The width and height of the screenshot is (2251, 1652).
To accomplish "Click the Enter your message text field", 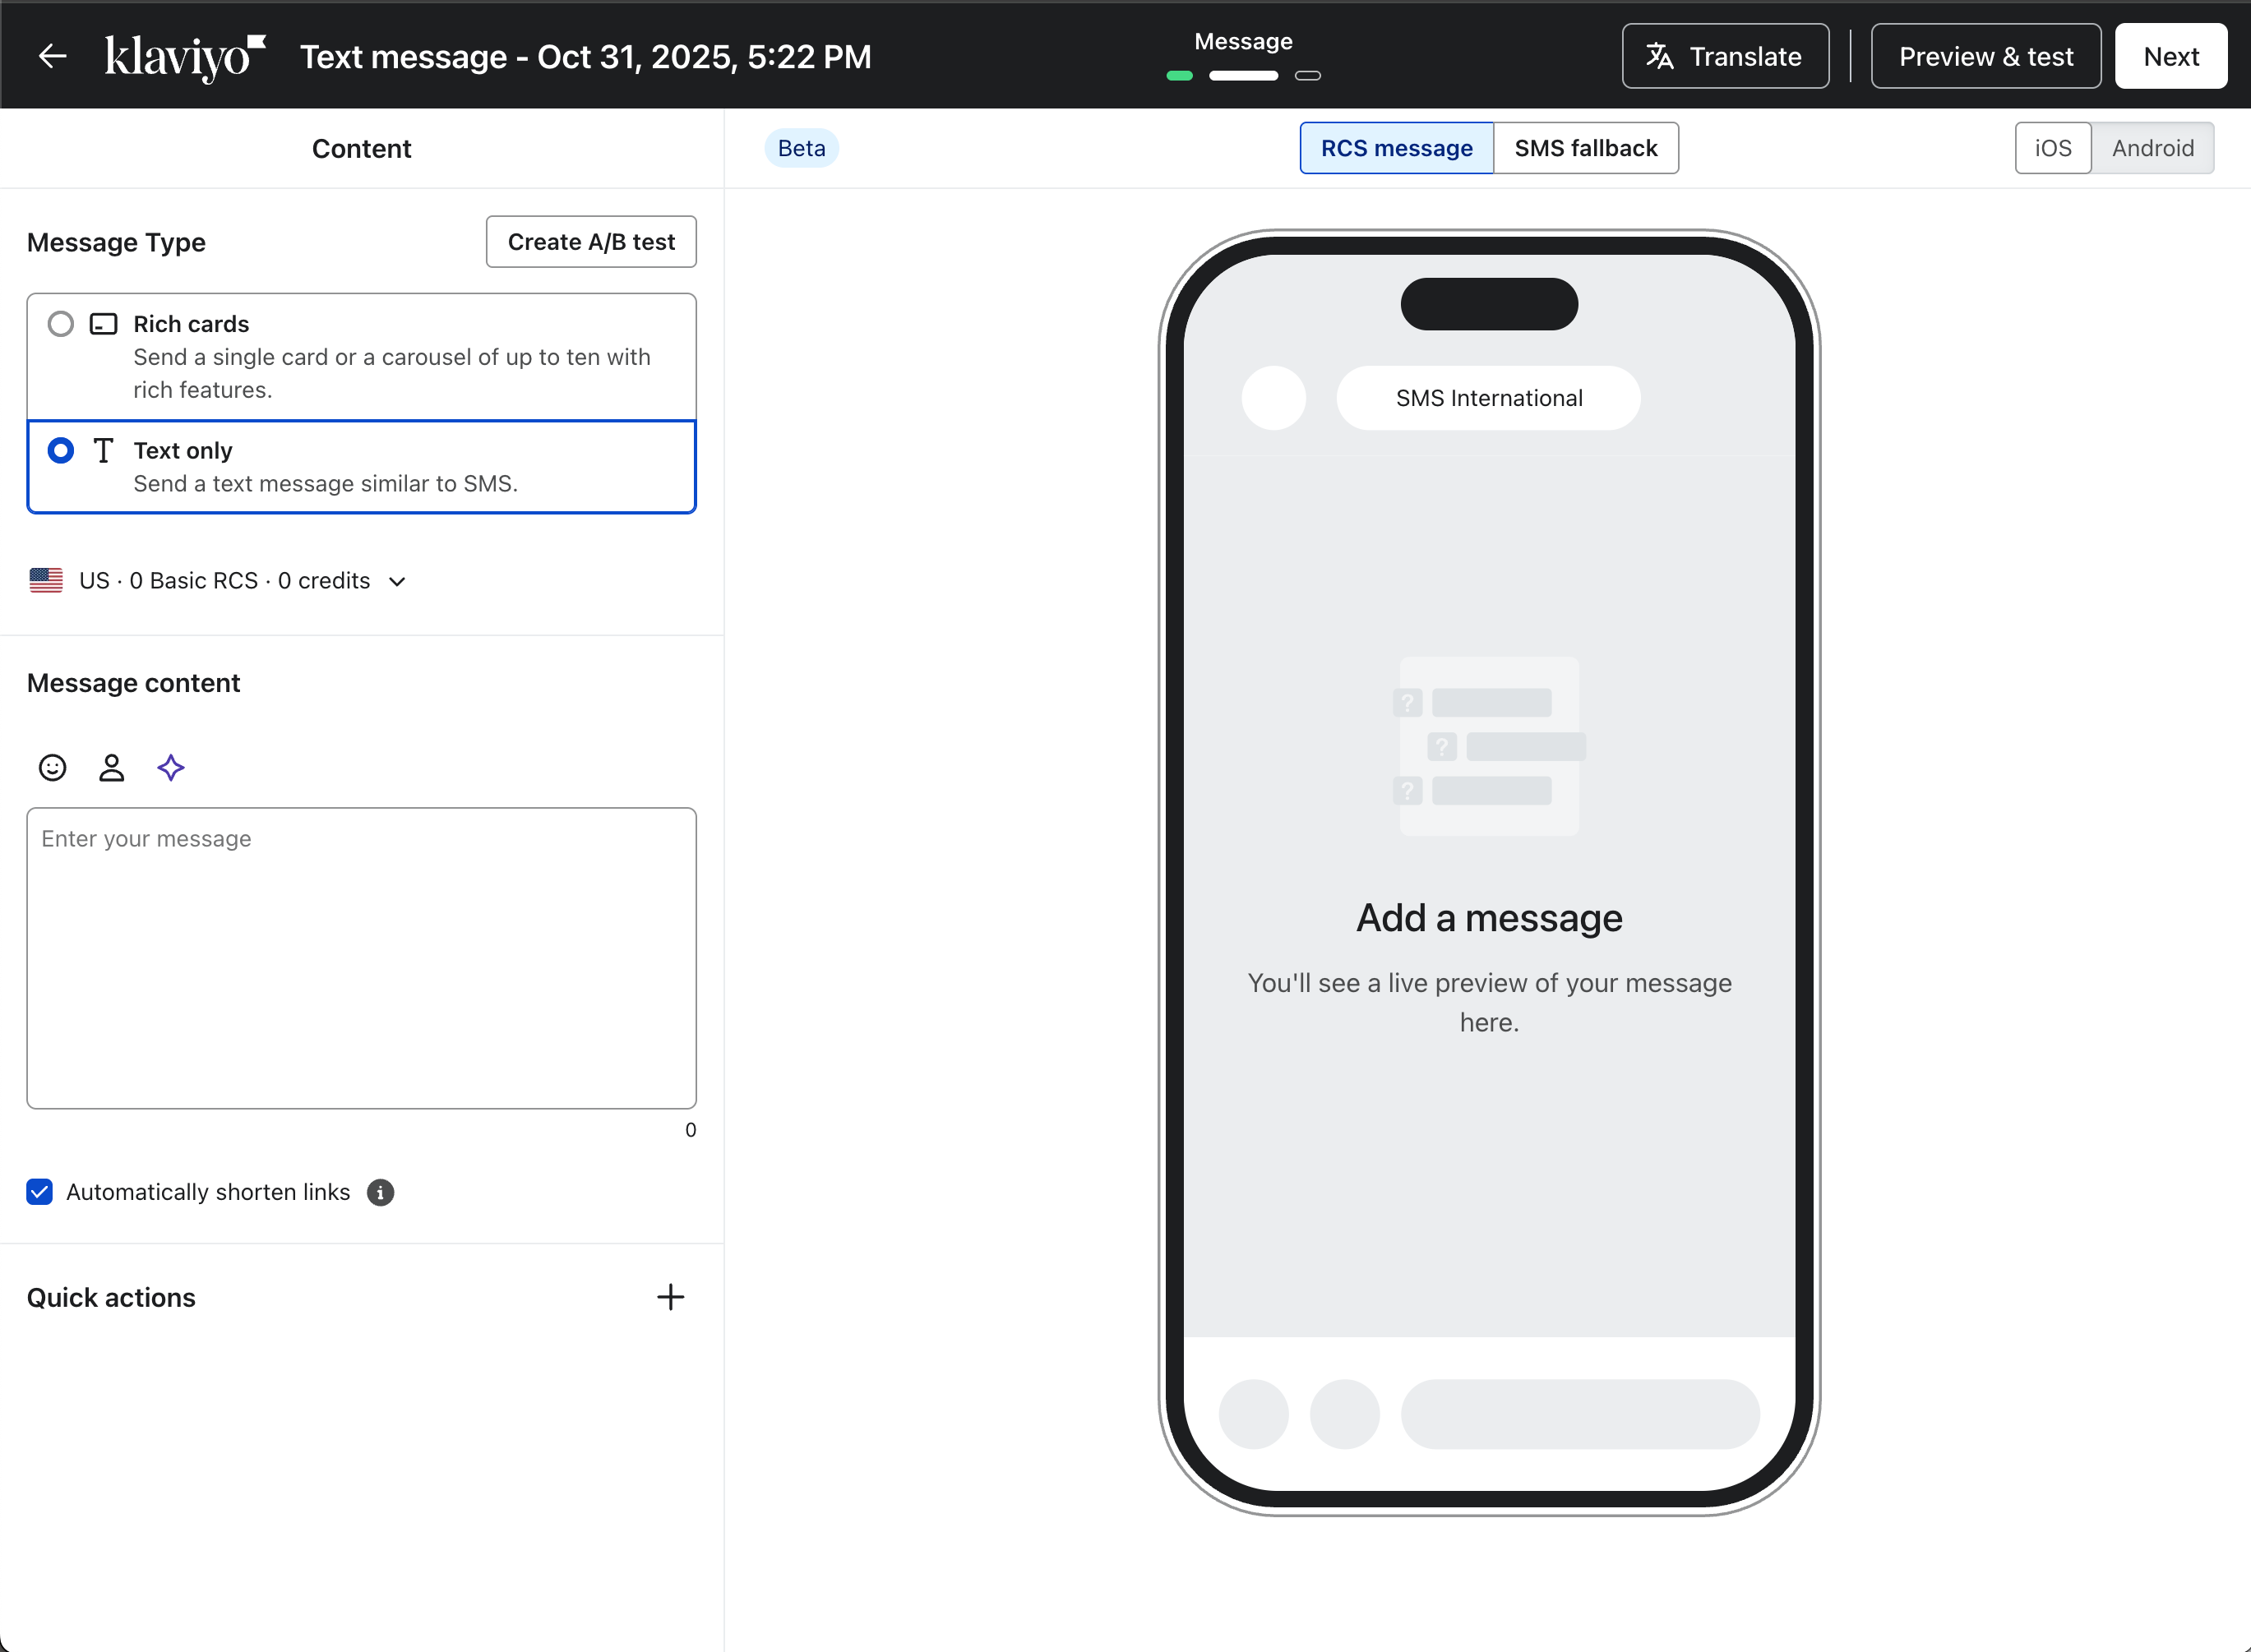I will 361,957.
